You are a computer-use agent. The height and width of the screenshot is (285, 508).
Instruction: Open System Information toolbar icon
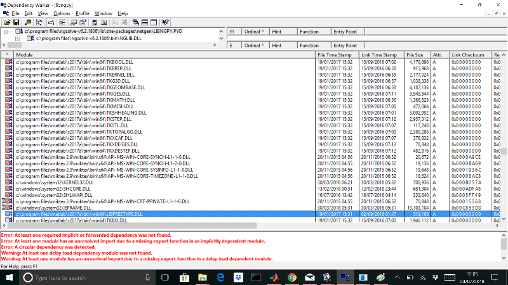pyautogui.click(x=94, y=22)
